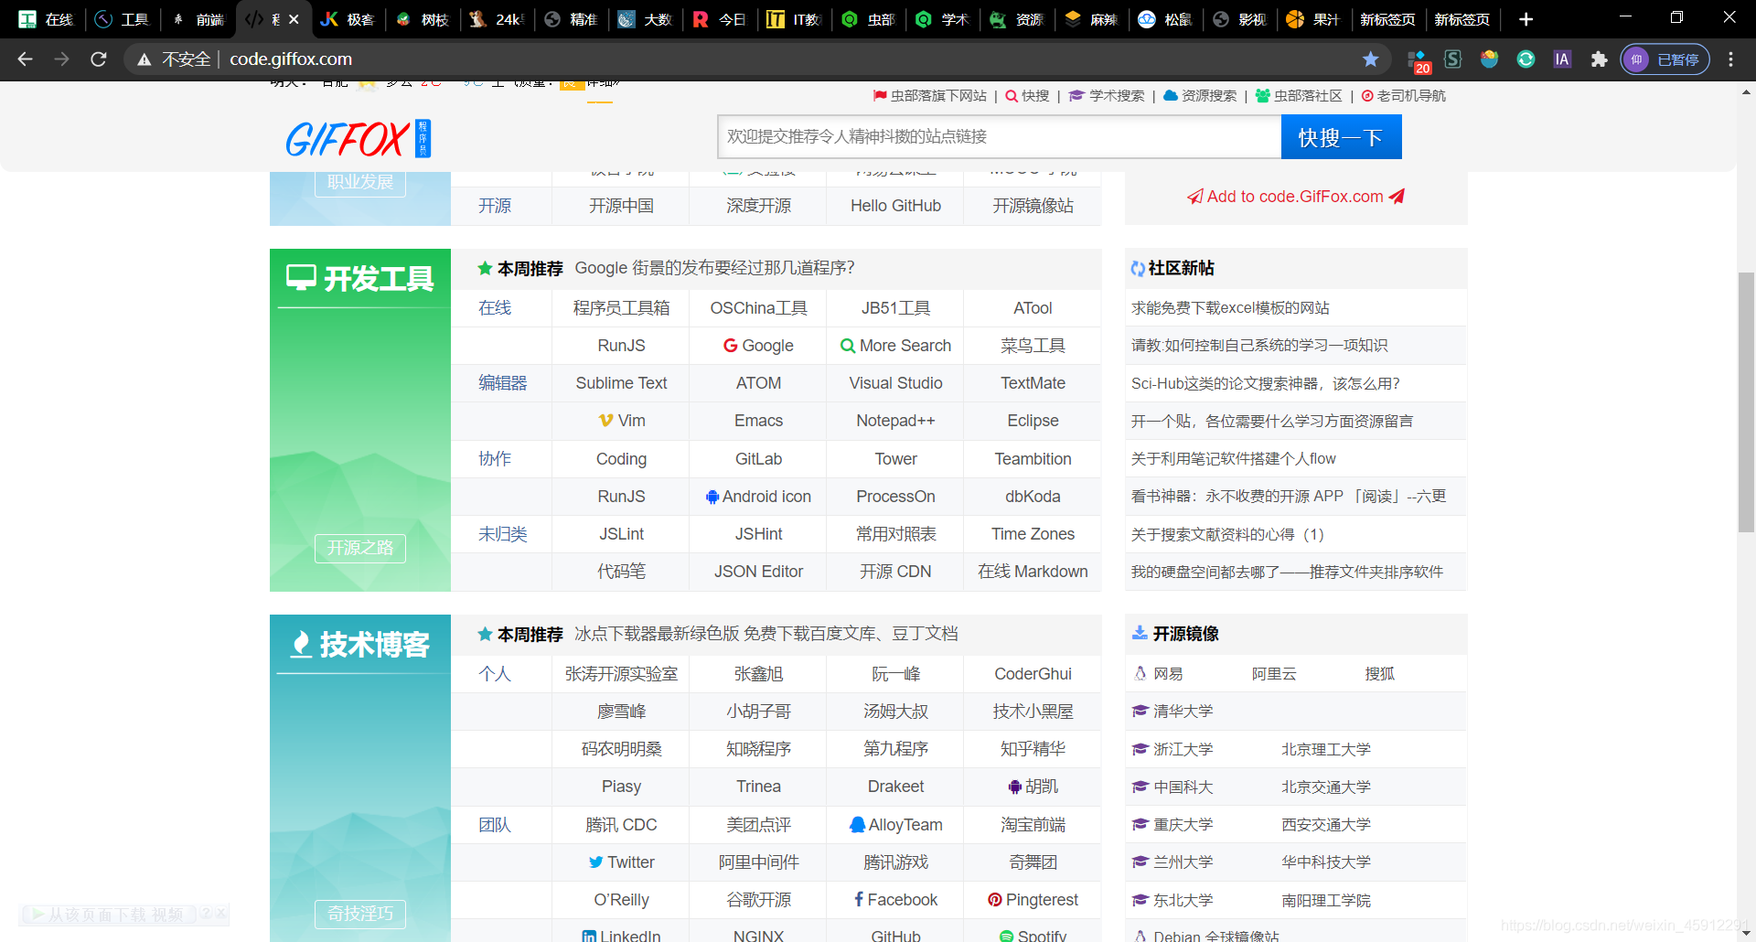1756x942 pixels.
Task: Open the Hello GitHub link
Action: [895, 206]
